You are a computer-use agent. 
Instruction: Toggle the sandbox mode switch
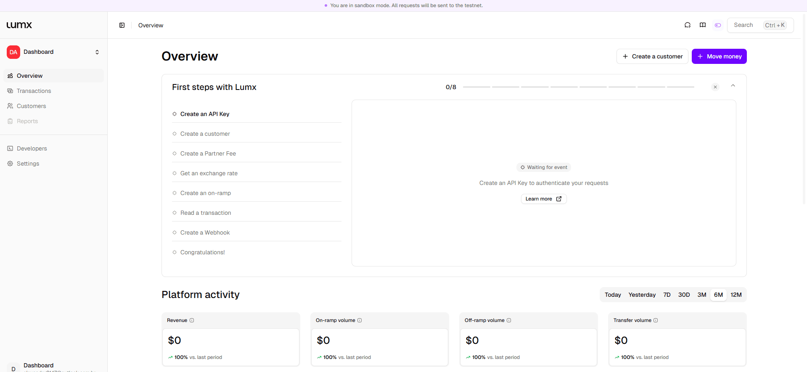click(x=718, y=25)
